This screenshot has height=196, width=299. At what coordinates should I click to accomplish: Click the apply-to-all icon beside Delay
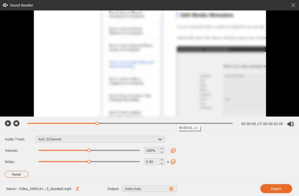point(173,162)
